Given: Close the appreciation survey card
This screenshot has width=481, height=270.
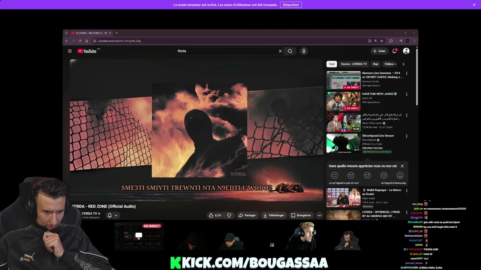Looking at the screenshot, I should point(402,166).
